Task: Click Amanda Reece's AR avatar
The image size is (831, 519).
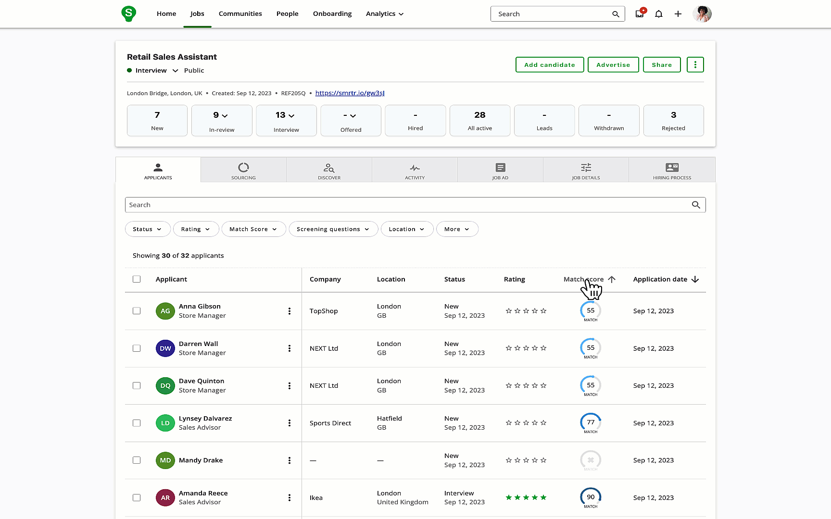Action: coord(165,498)
